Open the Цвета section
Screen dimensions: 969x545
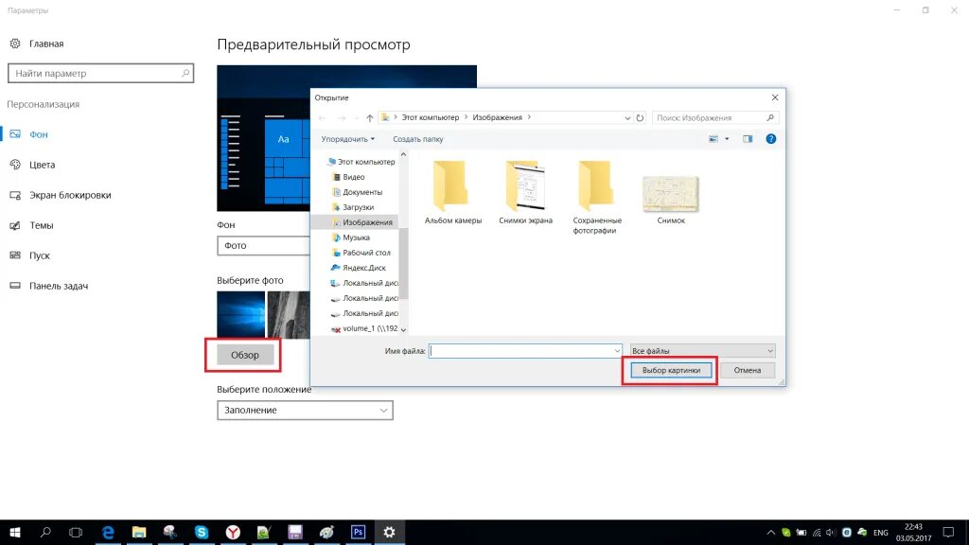tap(42, 165)
